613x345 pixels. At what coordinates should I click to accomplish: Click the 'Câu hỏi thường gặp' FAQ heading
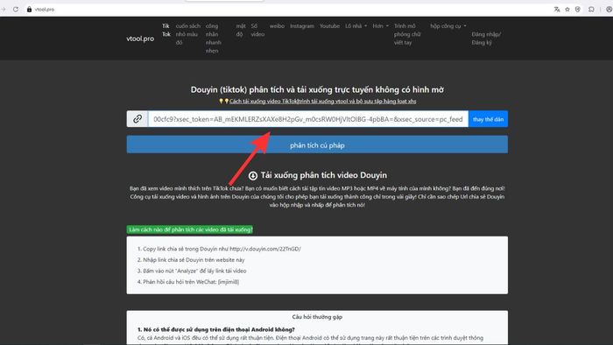point(317,317)
